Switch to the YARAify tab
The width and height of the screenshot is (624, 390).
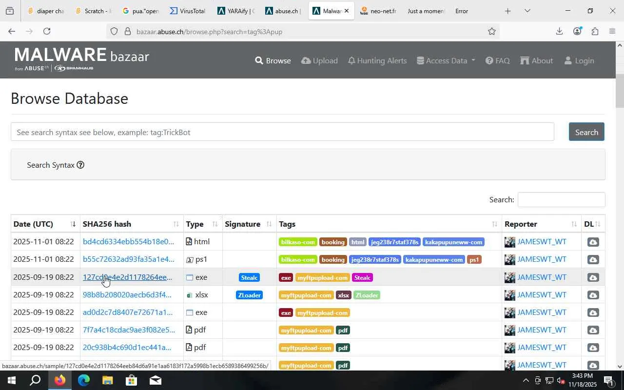(236, 11)
